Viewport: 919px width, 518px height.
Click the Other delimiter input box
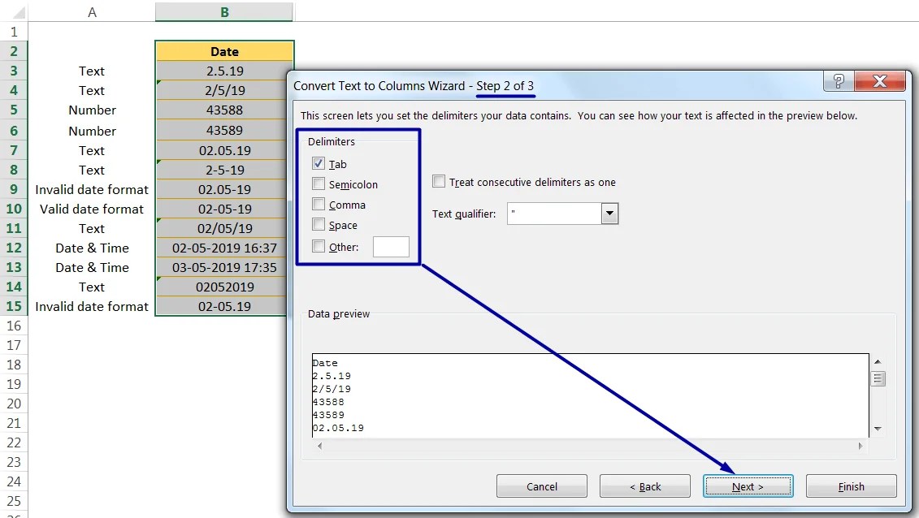391,247
